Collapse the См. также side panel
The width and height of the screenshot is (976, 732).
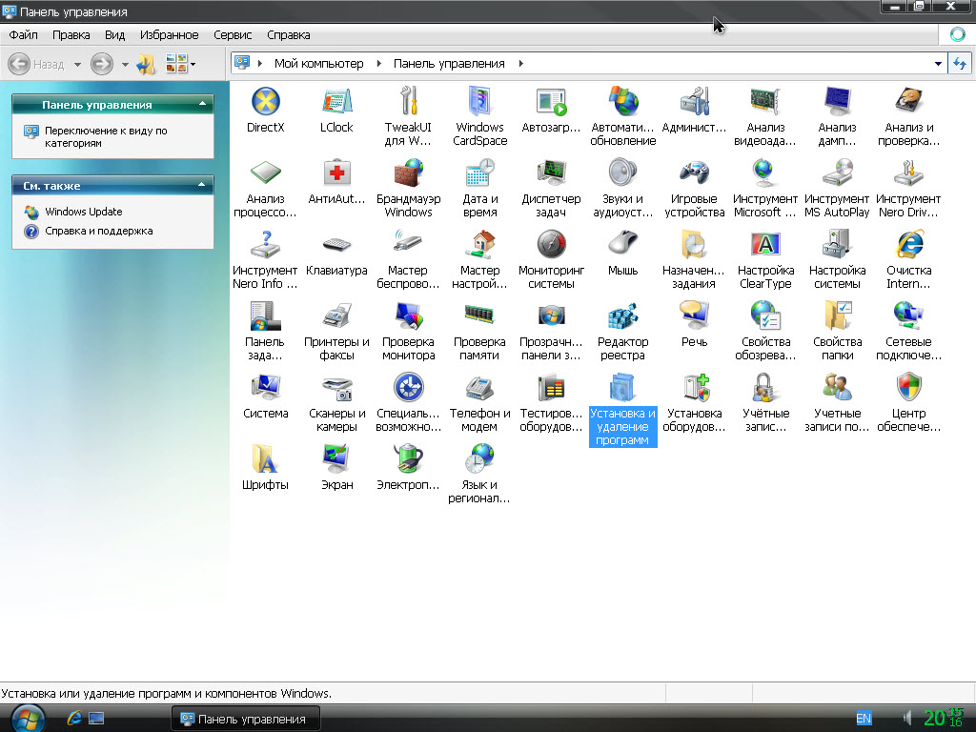tap(202, 185)
